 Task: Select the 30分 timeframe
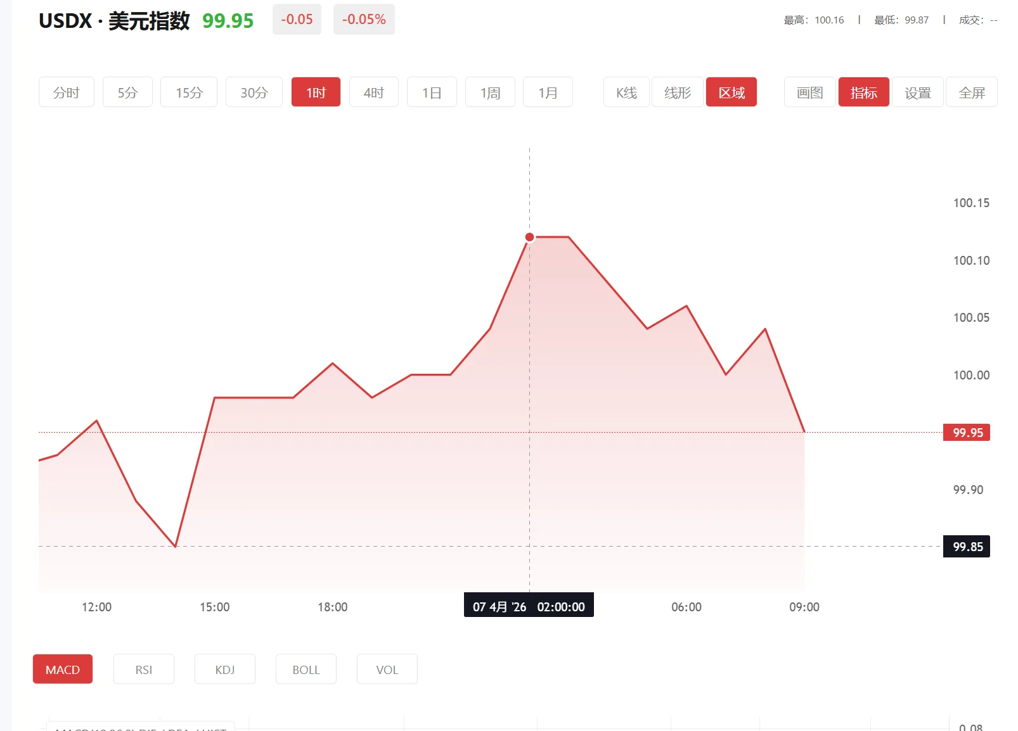(254, 92)
